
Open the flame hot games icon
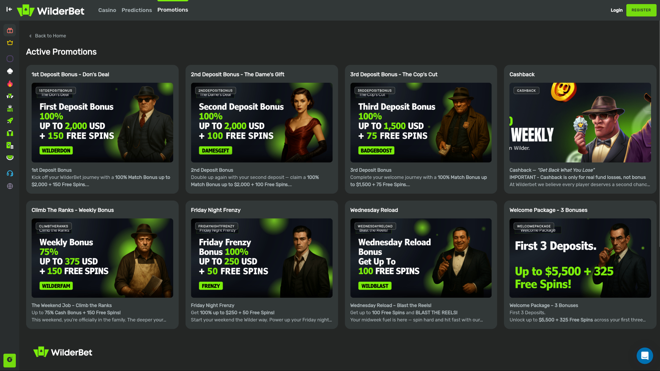[x=10, y=83]
